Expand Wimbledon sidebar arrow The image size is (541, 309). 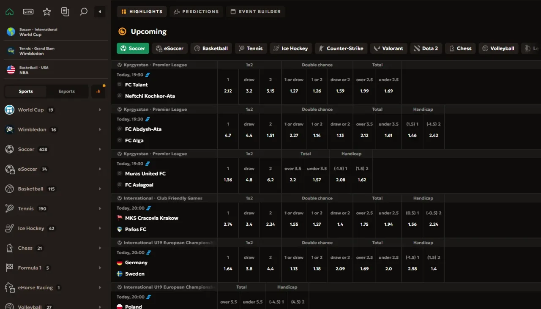tap(100, 130)
